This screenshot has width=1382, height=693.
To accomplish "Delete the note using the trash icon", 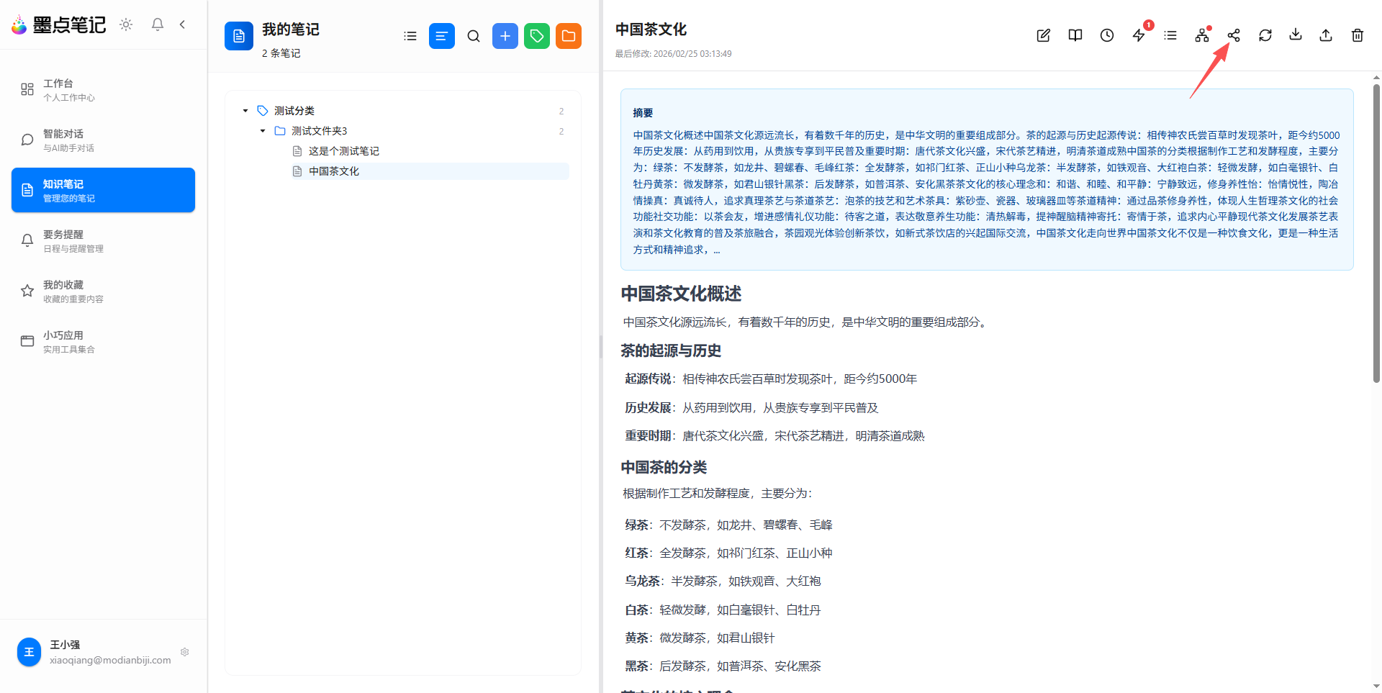I will (1356, 35).
